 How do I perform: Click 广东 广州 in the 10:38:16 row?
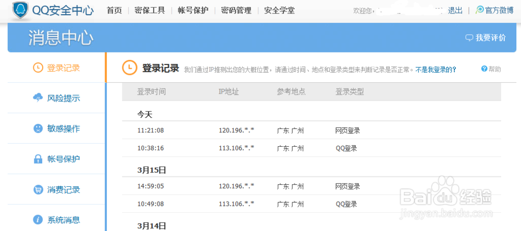[290, 149]
